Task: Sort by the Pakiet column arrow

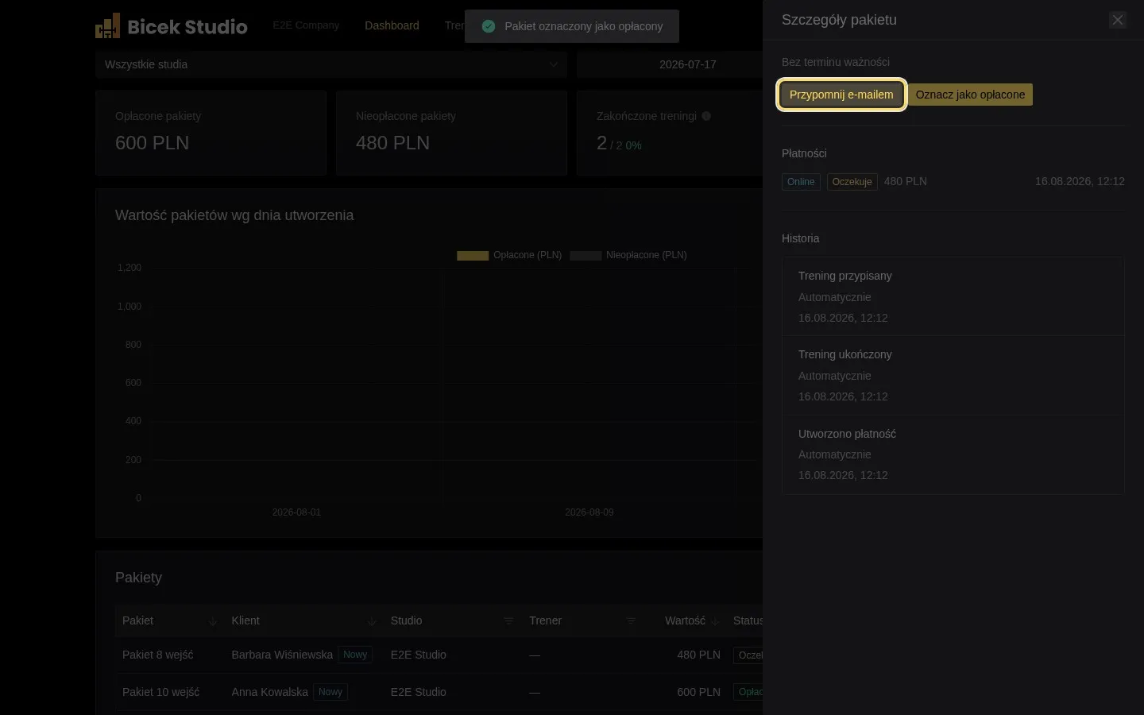Action: tap(212, 621)
